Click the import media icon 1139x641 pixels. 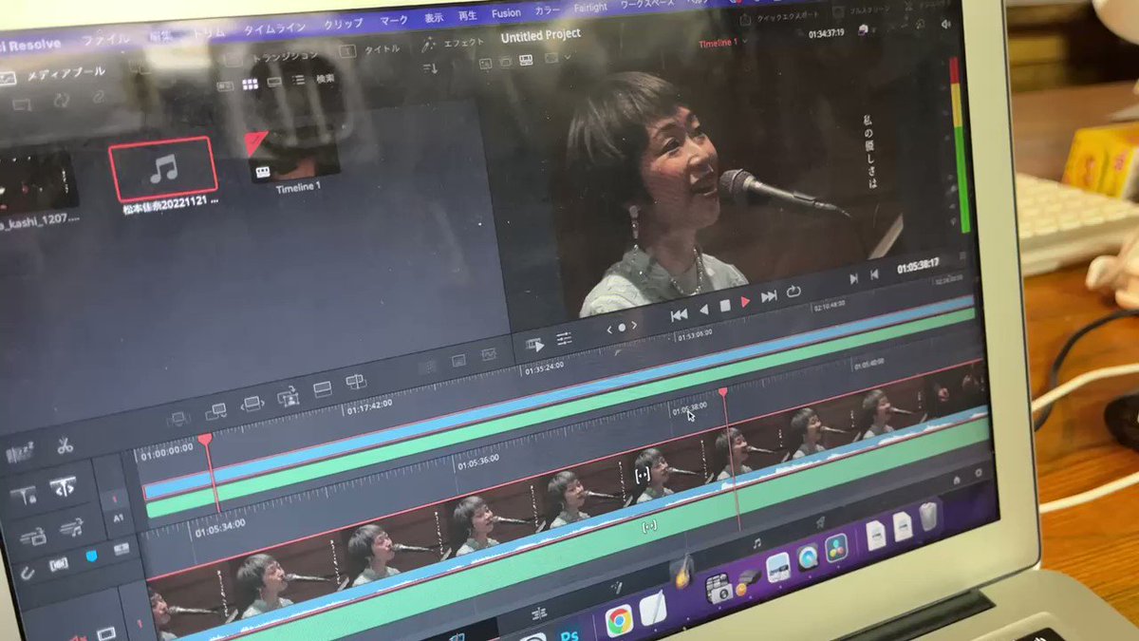click(x=25, y=103)
